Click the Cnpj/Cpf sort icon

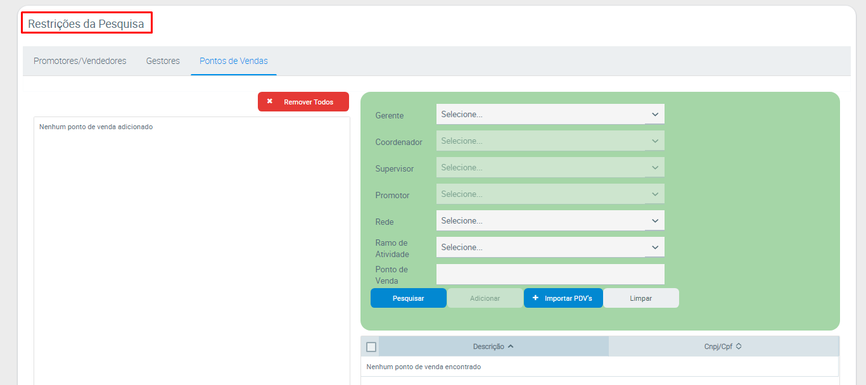(x=739, y=346)
